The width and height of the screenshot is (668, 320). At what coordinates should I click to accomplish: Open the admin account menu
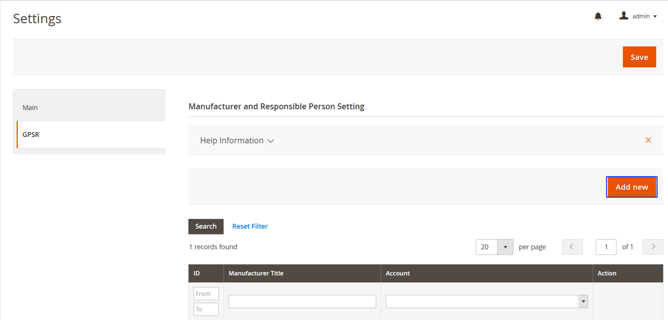638,16
